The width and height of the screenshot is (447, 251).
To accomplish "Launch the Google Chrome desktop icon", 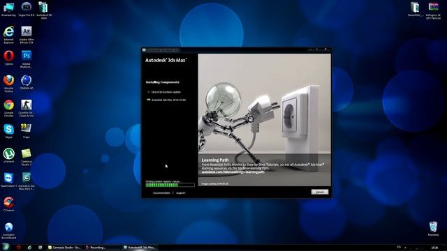I will click(8, 108).
